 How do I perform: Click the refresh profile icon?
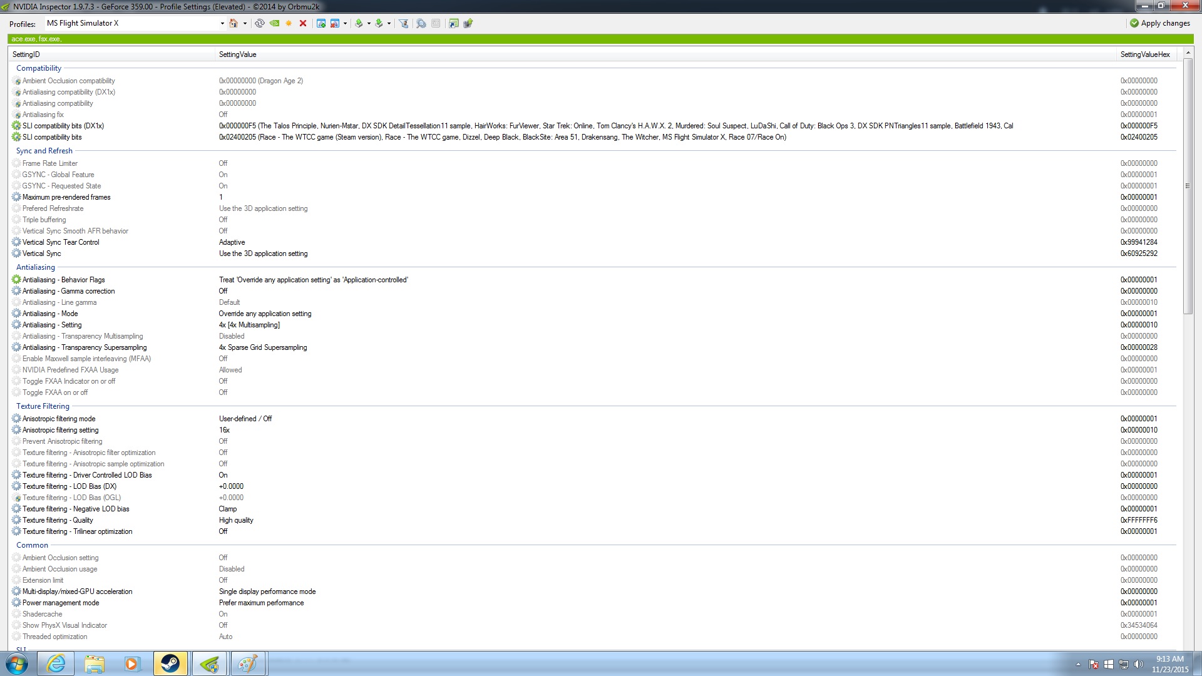click(259, 23)
